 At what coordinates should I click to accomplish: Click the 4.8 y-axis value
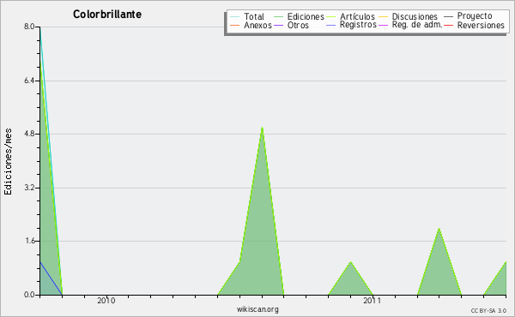coord(29,134)
